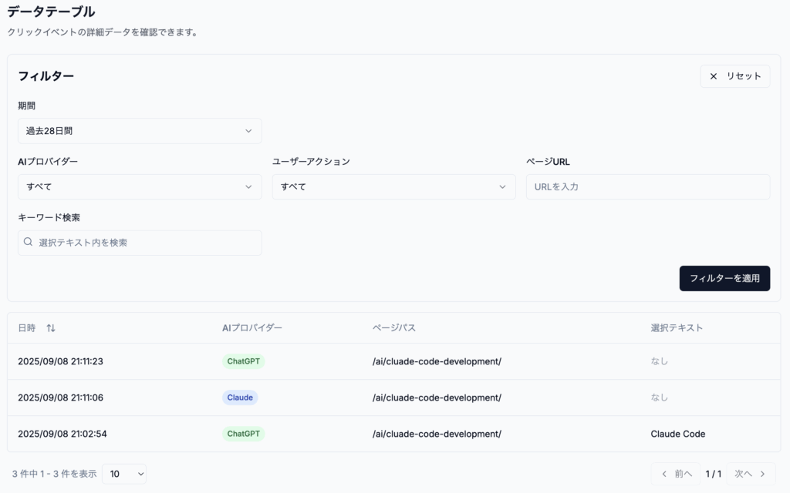
Task: Open the 期間 dropdown showing 過去28日間
Action: tap(140, 131)
